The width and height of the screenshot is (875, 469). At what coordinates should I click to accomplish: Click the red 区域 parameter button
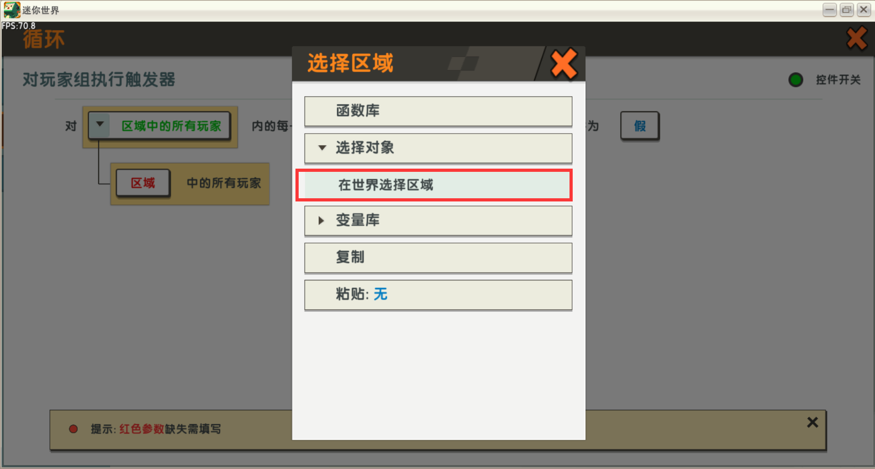(143, 183)
